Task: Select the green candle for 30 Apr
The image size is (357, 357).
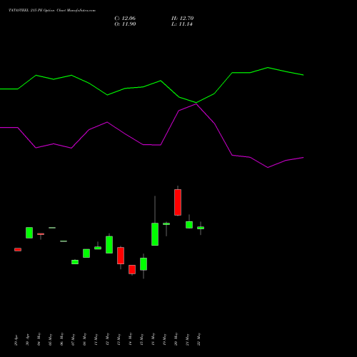Action: tap(29, 233)
